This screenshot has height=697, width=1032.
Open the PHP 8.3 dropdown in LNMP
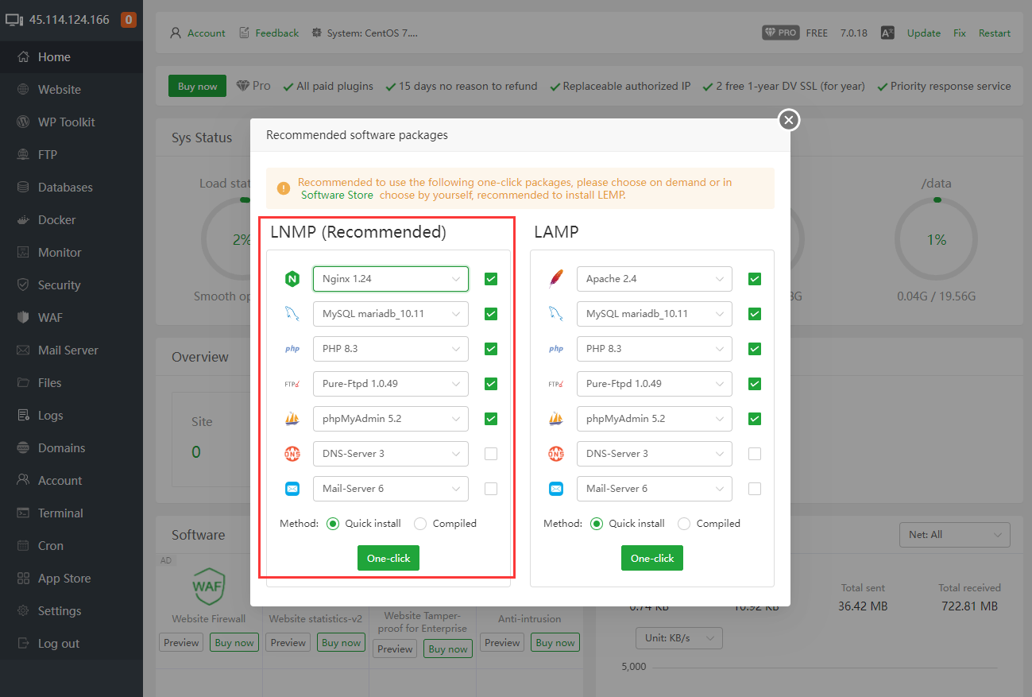pyautogui.click(x=391, y=349)
